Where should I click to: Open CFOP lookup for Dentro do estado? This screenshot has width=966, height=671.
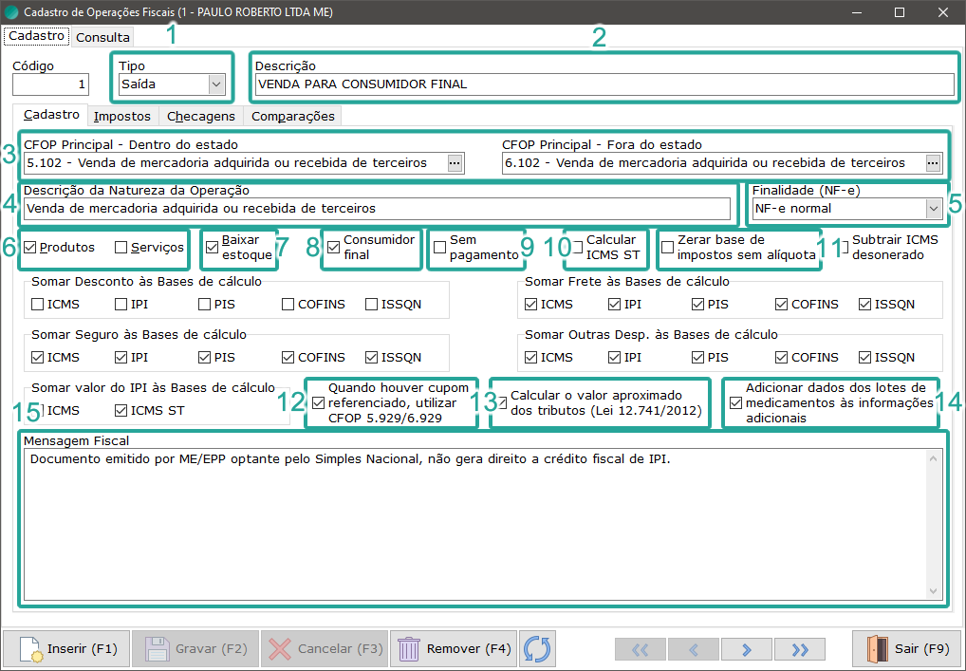[455, 163]
